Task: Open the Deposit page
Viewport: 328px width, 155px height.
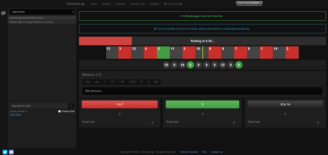Action: click(x=106, y=4)
